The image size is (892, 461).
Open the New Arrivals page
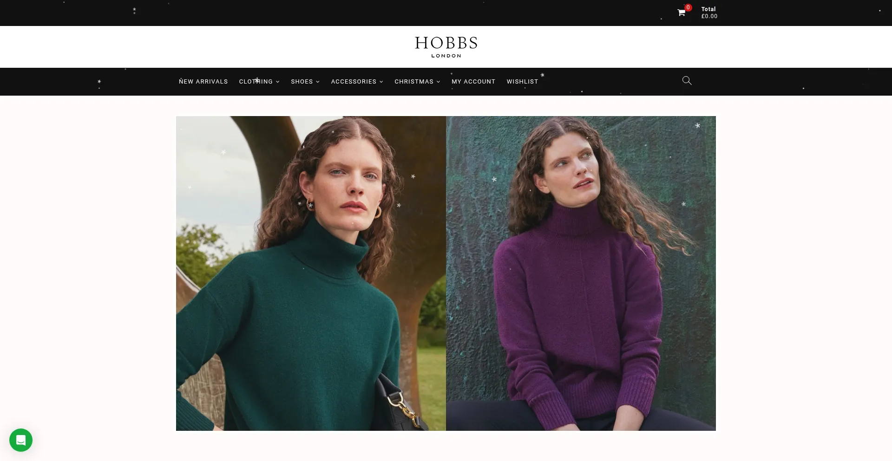pyautogui.click(x=203, y=81)
